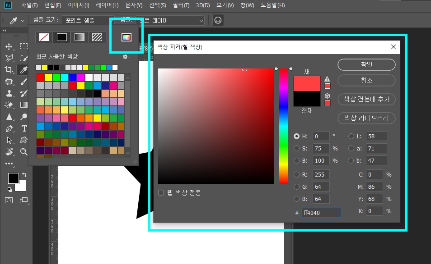Viewport: 431px width, 264px height.
Task: Select the Patch healing tool
Action: coord(9,82)
